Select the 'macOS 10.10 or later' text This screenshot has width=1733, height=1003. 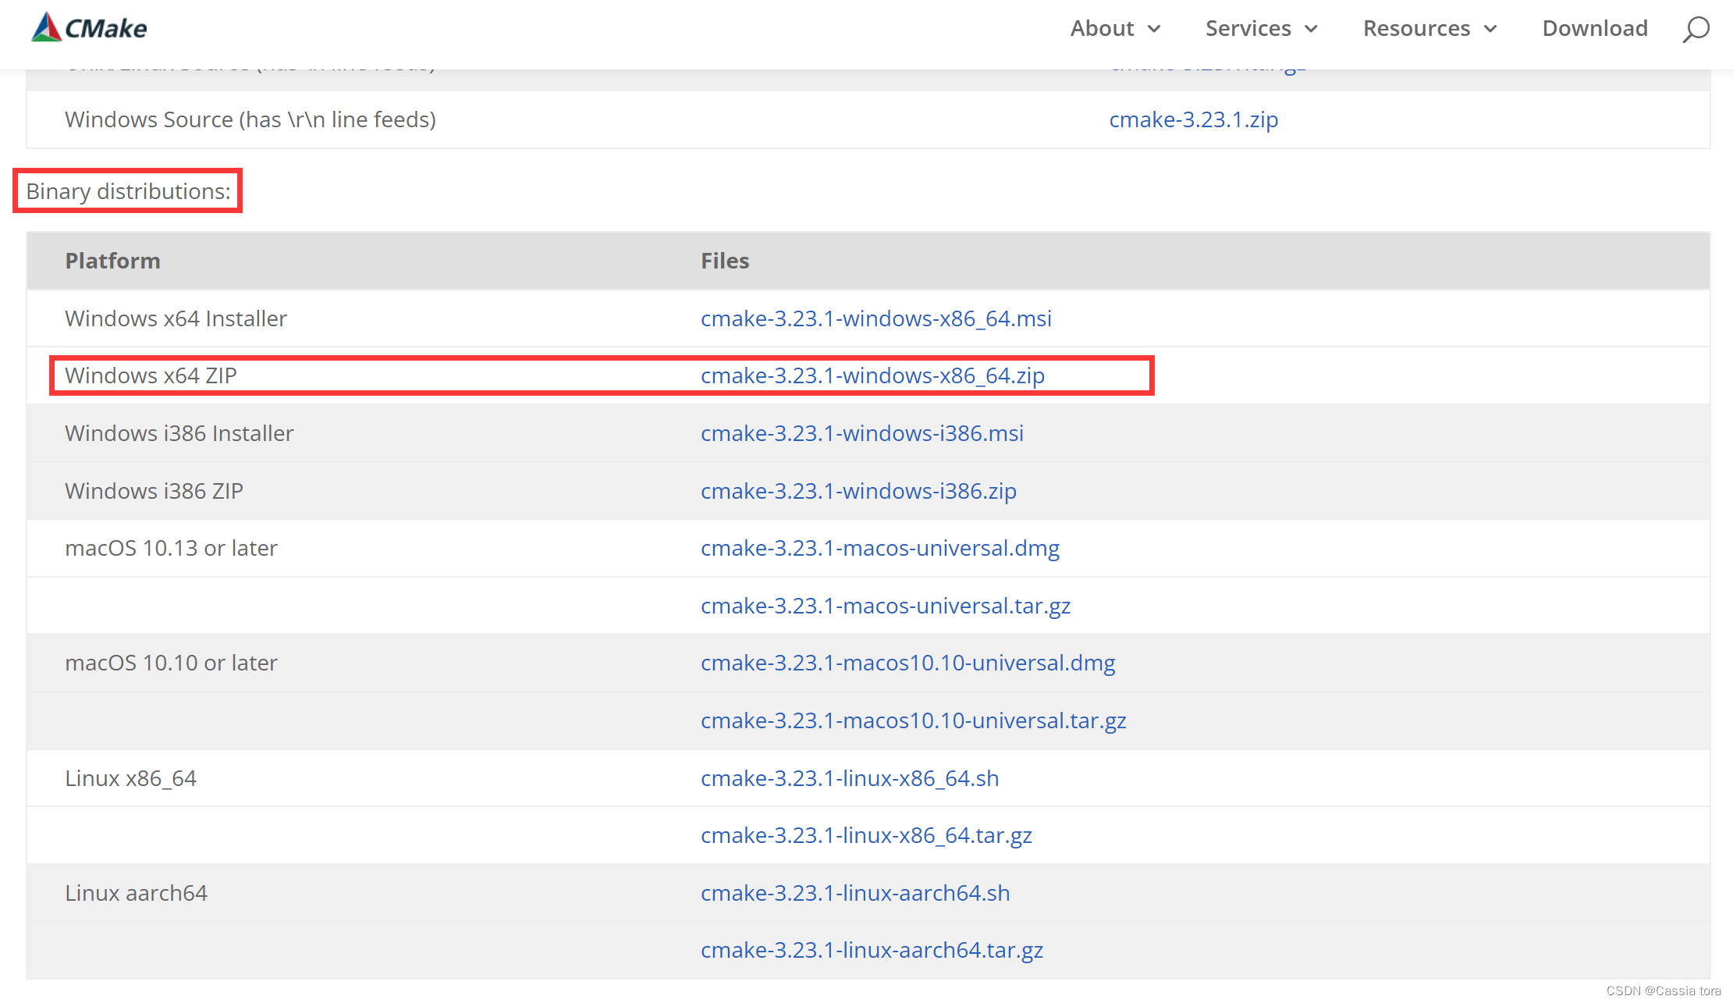pyautogui.click(x=171, y=663)
